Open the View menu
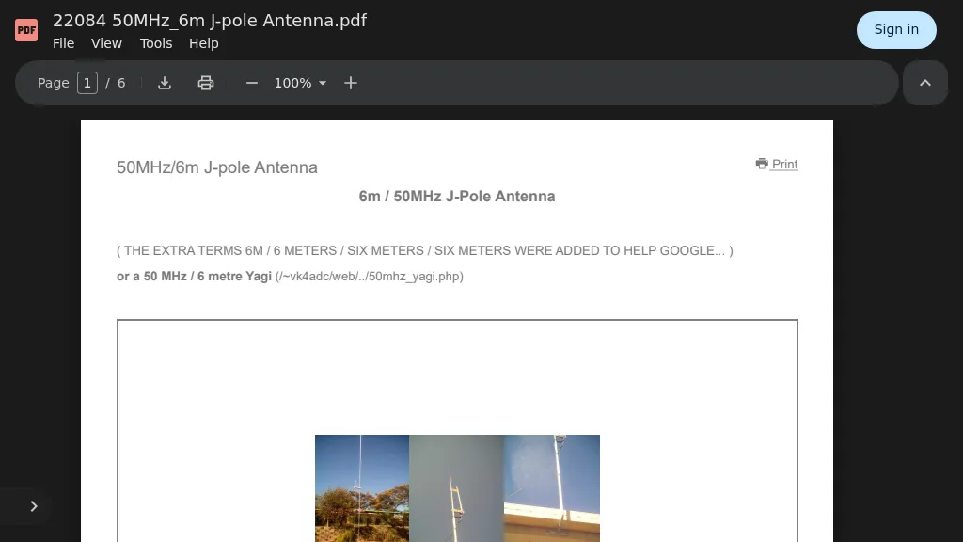The image size is (963, 542). 106,43
